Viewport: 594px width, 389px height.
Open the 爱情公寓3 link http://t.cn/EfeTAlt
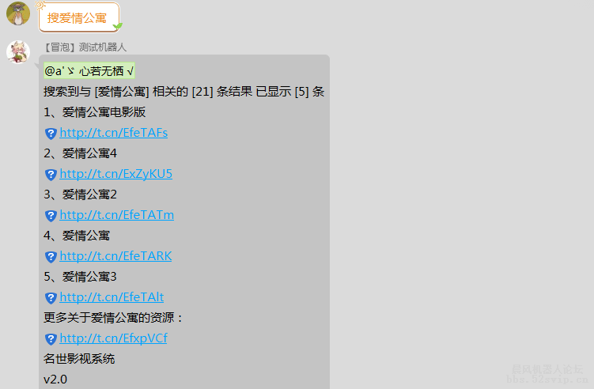coord(112,297)
